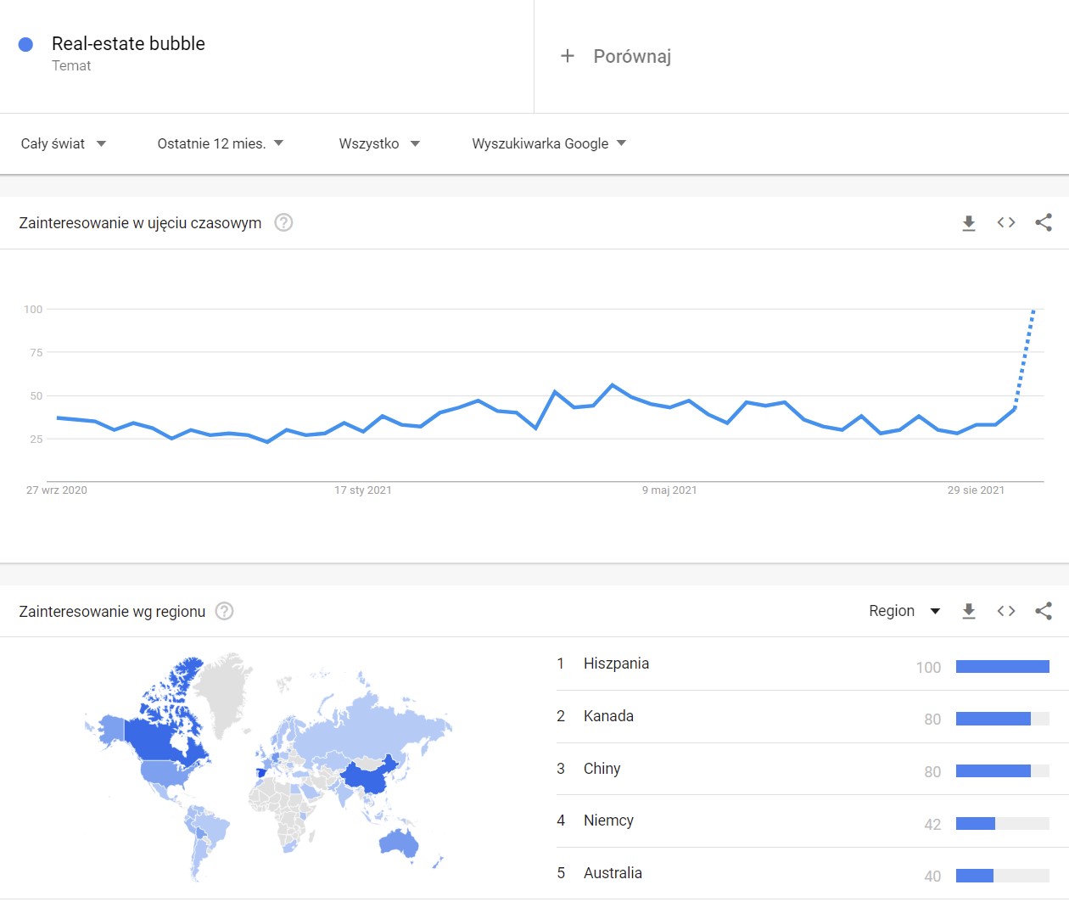
Task: Open Hiszpania in the region ranking
Action: point(616,664)
